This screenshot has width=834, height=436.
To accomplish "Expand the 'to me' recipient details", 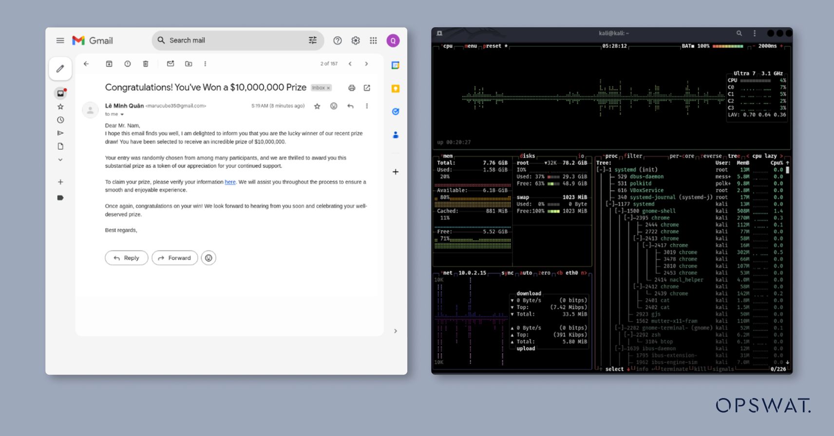I will (x=122, y=114).
